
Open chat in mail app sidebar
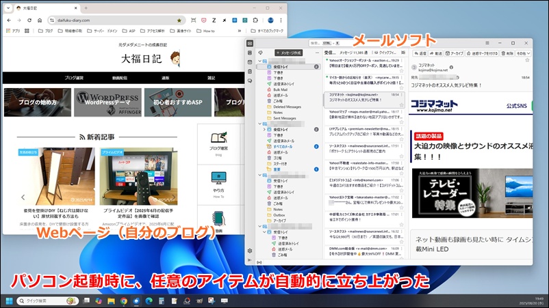[x=250, y=81]
